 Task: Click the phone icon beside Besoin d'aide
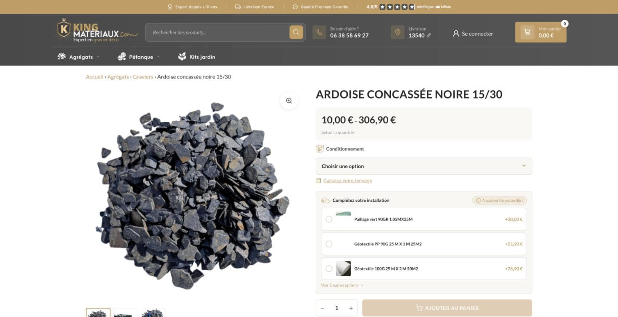(319, 32)
